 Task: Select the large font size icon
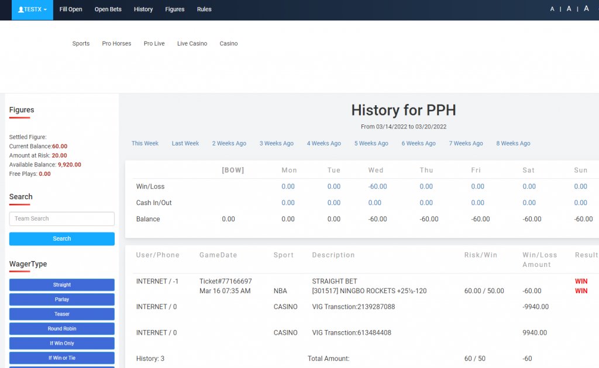click(x=586, y=8)
